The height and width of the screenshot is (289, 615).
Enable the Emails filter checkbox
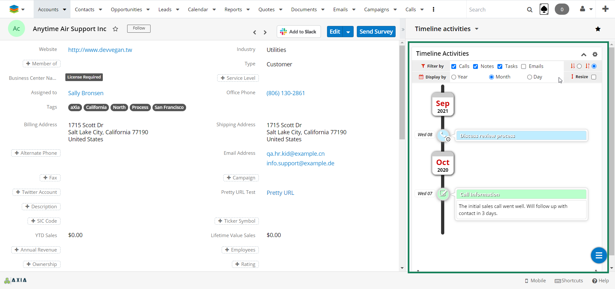[x=524, y=66]
